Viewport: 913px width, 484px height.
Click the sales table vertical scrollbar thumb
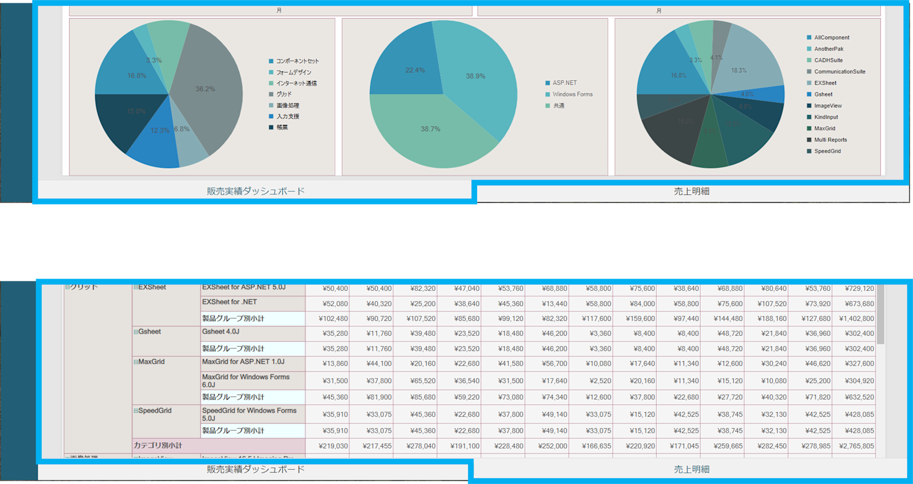pos(880,315)
